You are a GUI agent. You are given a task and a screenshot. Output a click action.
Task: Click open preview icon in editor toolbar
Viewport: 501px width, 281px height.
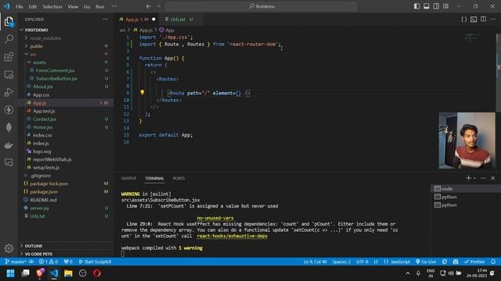pyautogui.click(x=474, y=20)
